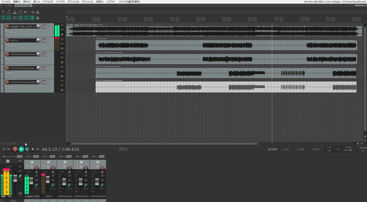
Task: Open trim envelope on track chomikupartwav
Action: coord(9,87)
